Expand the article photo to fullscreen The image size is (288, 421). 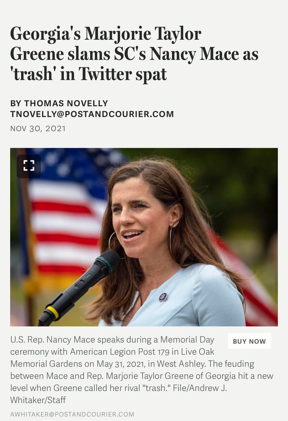(x=29, y=166)
